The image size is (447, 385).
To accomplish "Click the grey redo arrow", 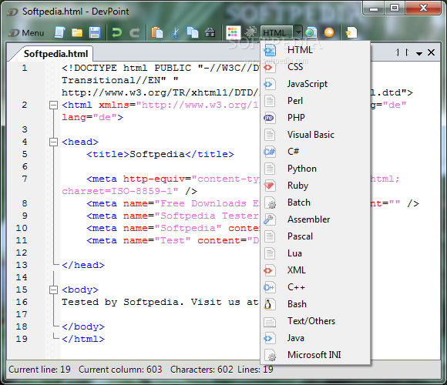I will point(135,33).
